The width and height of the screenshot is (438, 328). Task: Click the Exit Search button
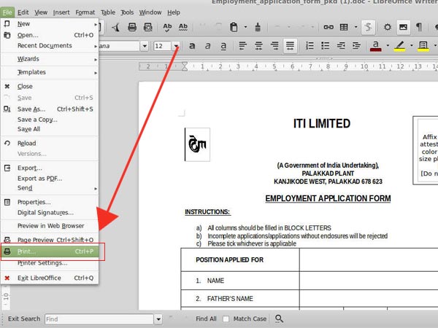pos(24,319)
